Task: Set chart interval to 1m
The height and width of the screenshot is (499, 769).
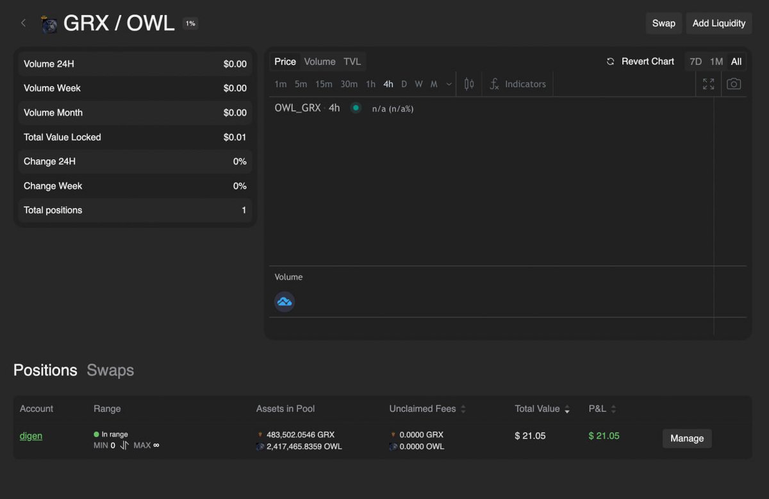Action: point(281,84)
